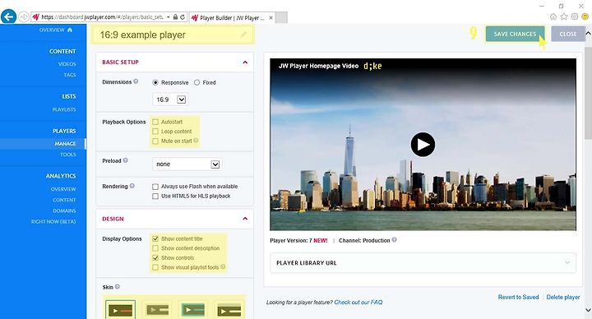Viewport: 592px width, 319px height.
Task: Check Always use Flash when available
Action: [155, 187]
